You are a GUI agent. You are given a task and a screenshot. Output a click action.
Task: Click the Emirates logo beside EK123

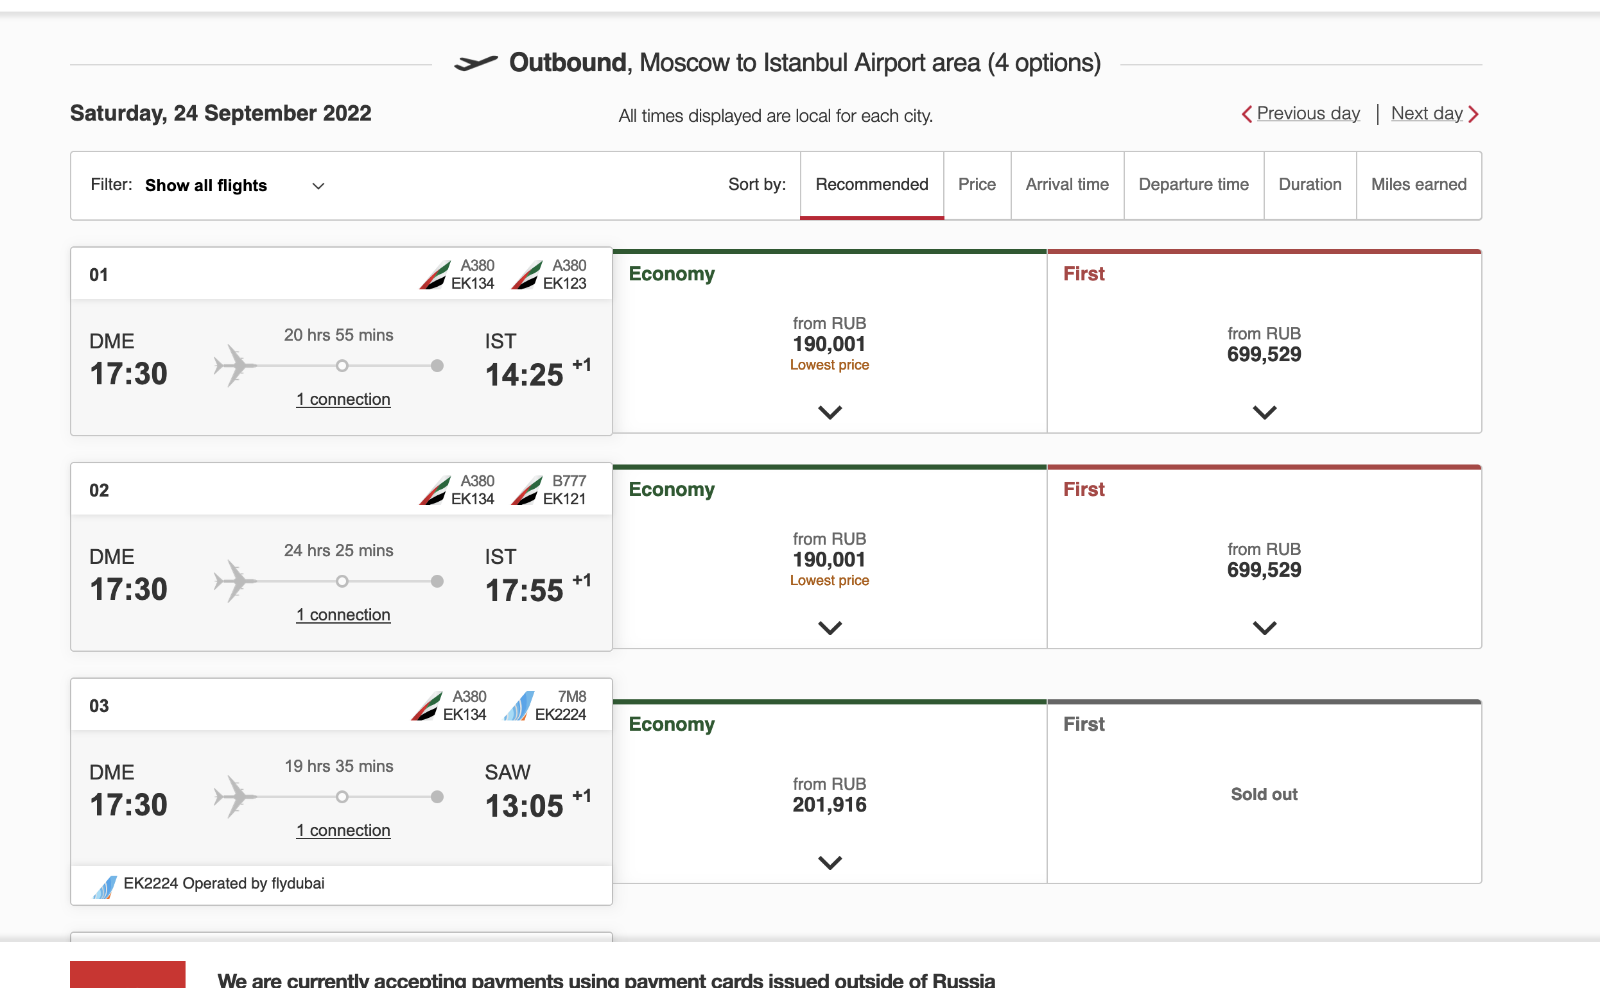click(x=526, y=275)
